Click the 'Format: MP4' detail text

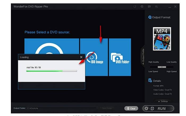click(158, 86)
